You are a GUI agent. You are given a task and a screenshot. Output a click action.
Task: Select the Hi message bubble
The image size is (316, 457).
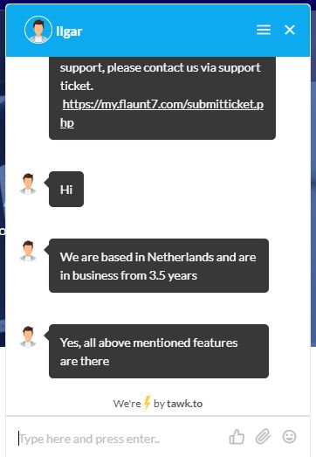pos(66,189)
